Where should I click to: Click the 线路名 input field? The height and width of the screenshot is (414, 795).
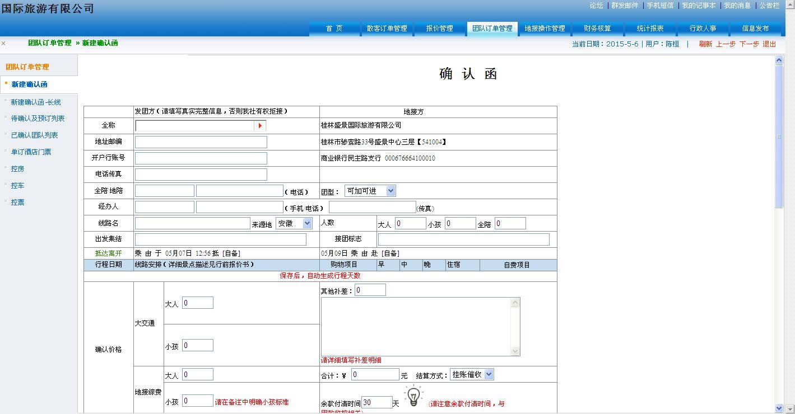(x=192, y=223)
